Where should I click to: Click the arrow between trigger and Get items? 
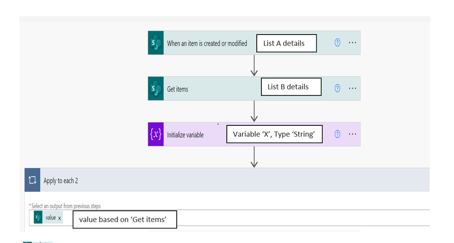254,65
